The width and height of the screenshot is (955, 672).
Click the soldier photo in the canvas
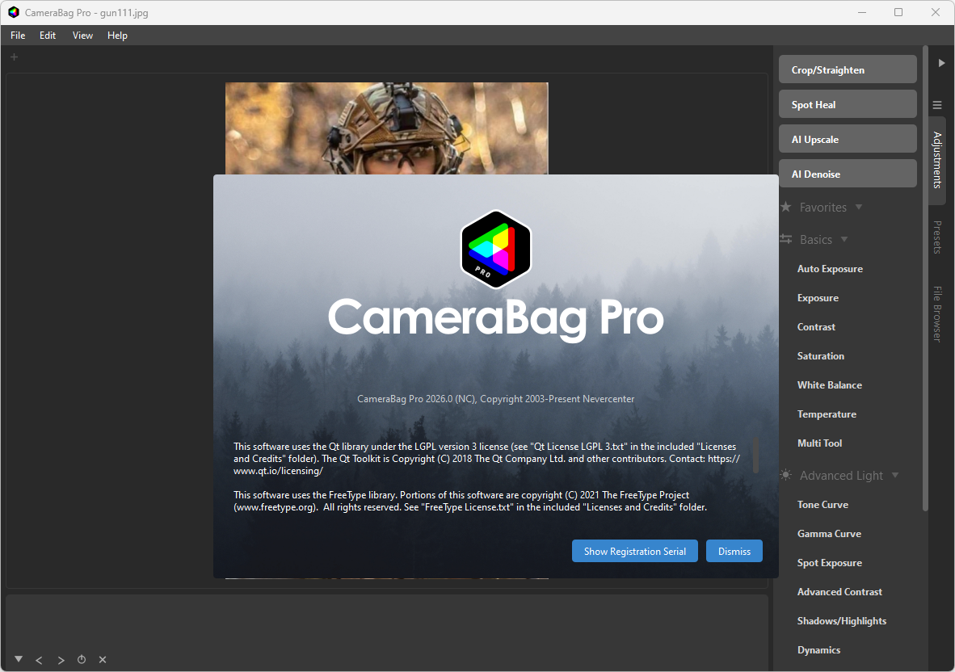(x=387, y=128)
